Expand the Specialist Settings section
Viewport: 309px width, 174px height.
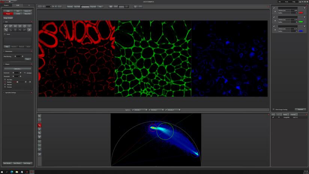tap(10, 92)
